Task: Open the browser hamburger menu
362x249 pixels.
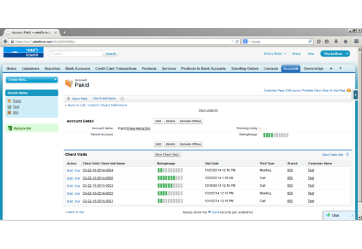Action: (x=356, y=42)
